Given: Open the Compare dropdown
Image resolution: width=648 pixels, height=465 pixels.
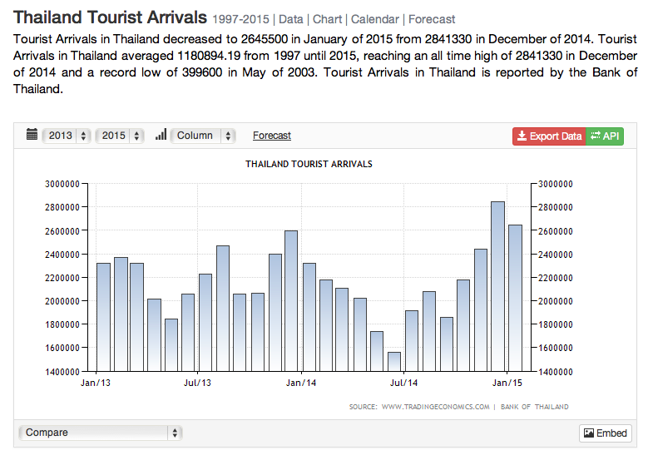Looking at the screenshot, I should pos(100,433).
